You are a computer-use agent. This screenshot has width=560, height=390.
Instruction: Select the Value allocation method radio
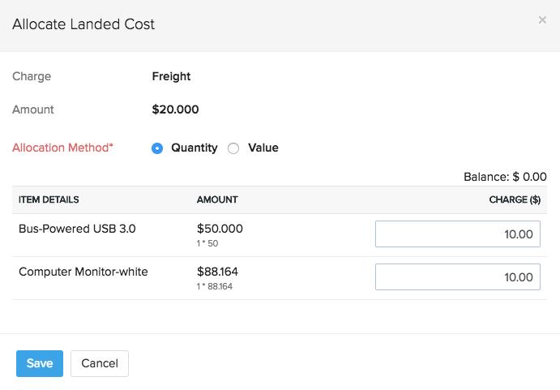coord(233,148)
